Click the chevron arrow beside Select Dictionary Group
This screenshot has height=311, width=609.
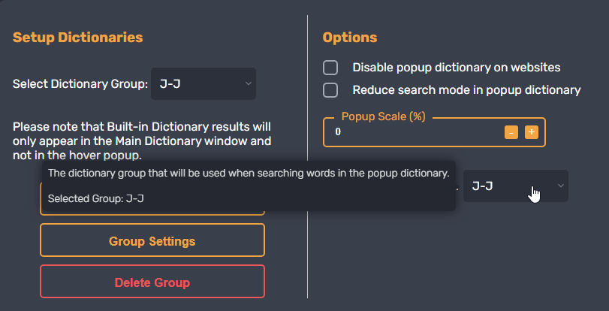[x=249, y=83]
